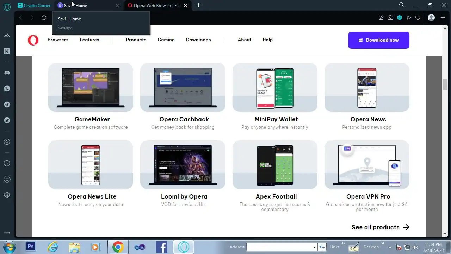
Task: Open the MiniPay Wallet phones image
Action: pyautogui.click(x=275, y=87)
